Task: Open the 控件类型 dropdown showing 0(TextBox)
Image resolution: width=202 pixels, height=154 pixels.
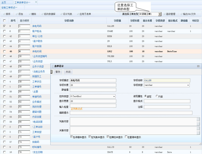Action: click(93, 96)
